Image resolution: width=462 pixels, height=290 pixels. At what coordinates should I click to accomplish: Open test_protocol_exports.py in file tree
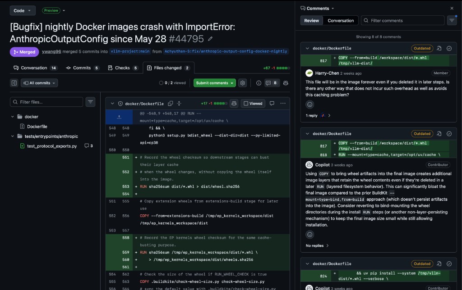[52, 146]
